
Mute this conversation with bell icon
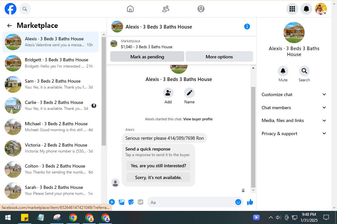click(283, 71)
